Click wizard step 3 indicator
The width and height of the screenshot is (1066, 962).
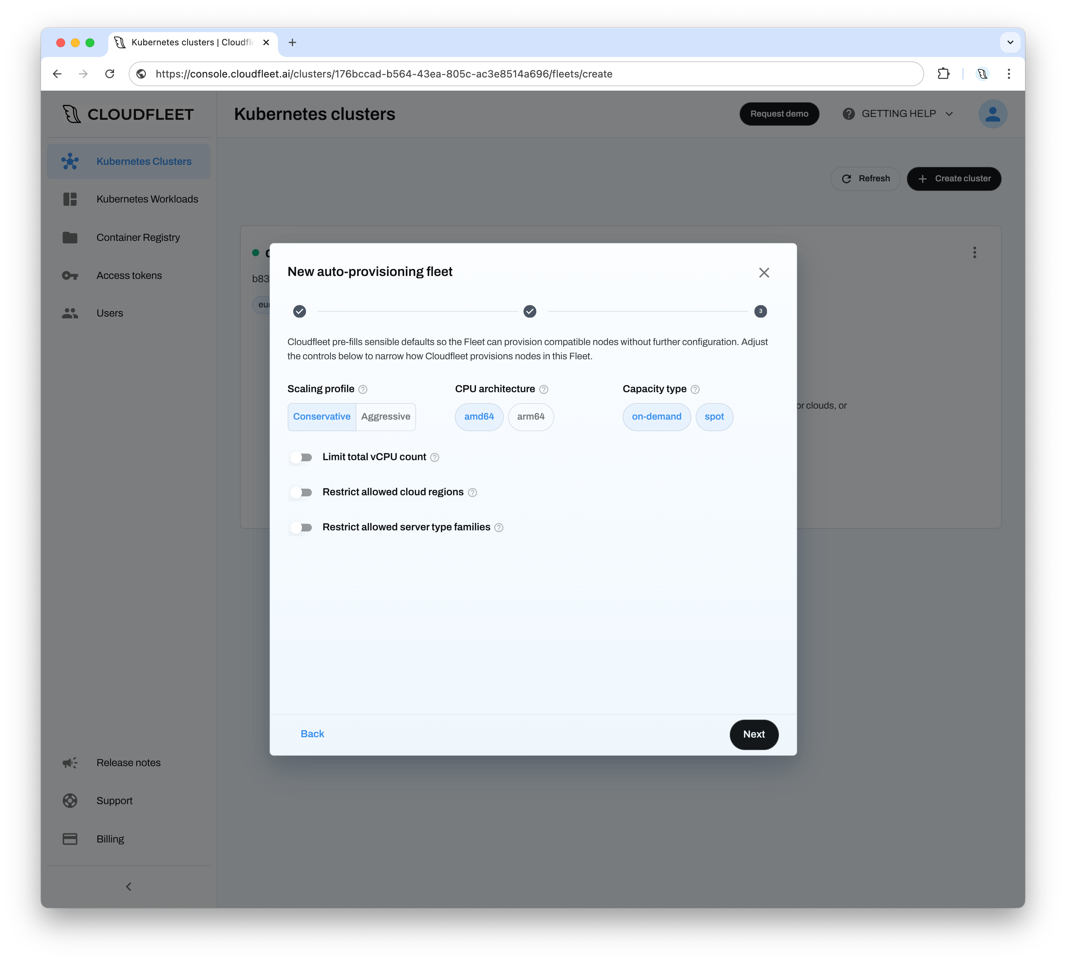tap(760, 311)
